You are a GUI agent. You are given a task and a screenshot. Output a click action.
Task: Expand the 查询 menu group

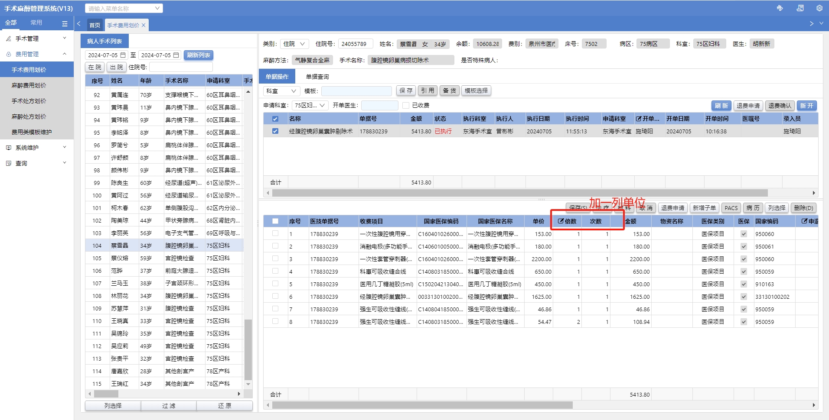[x=65, y=163]
